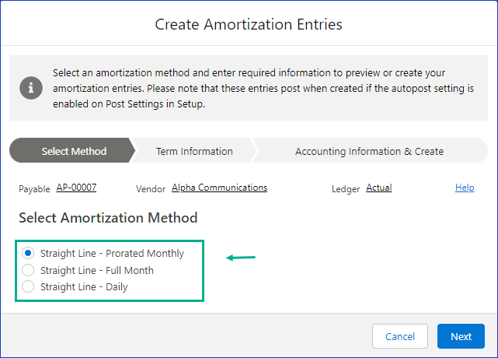Click Next to continue
This screenshot has height=358, width=498.
(461, 336)
